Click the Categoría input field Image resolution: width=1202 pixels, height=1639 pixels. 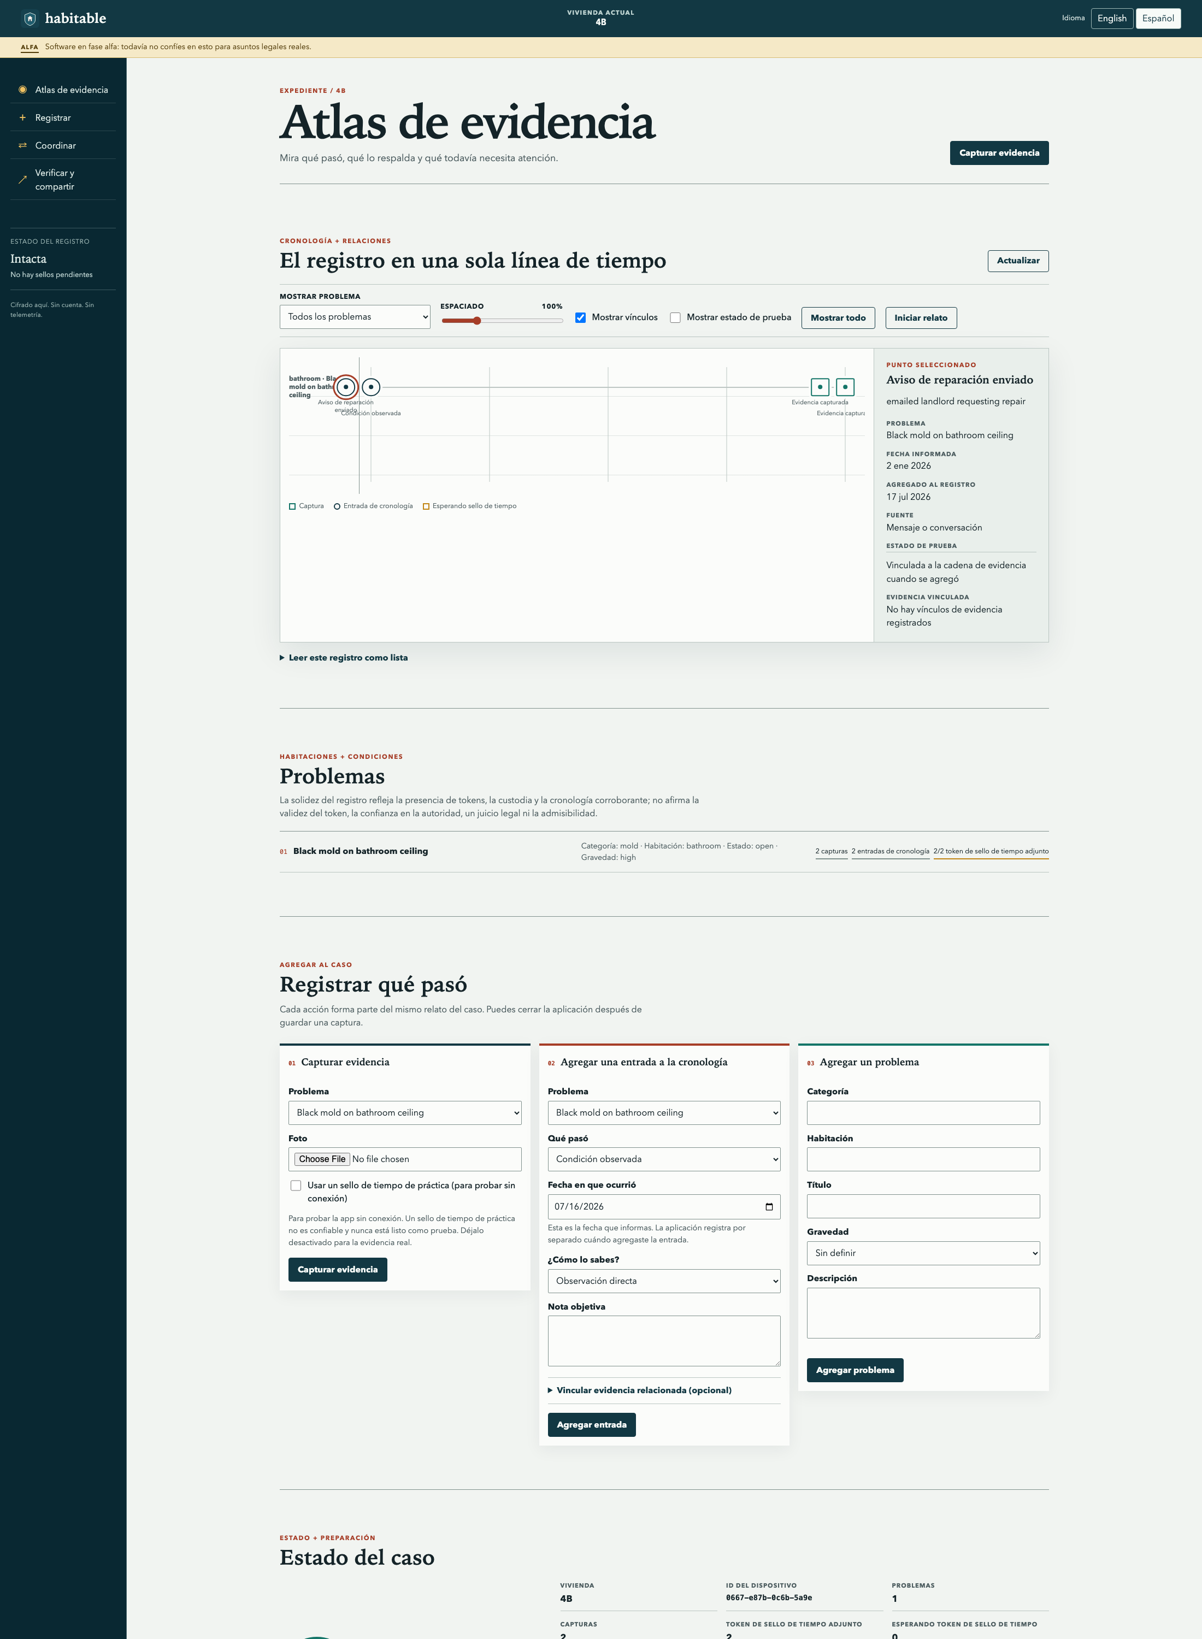pos(923,1112)
